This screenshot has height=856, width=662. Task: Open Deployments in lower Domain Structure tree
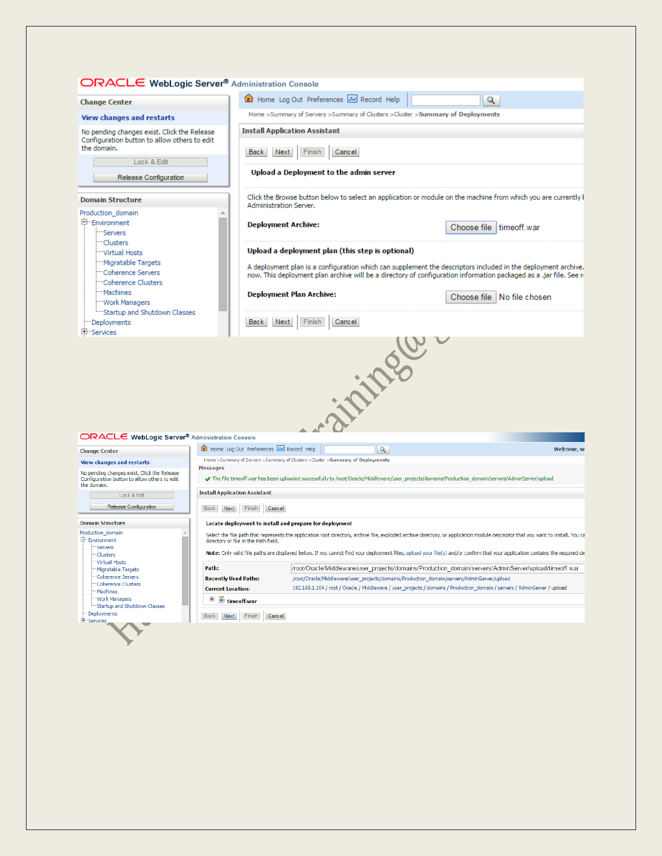tap(103, 614)
